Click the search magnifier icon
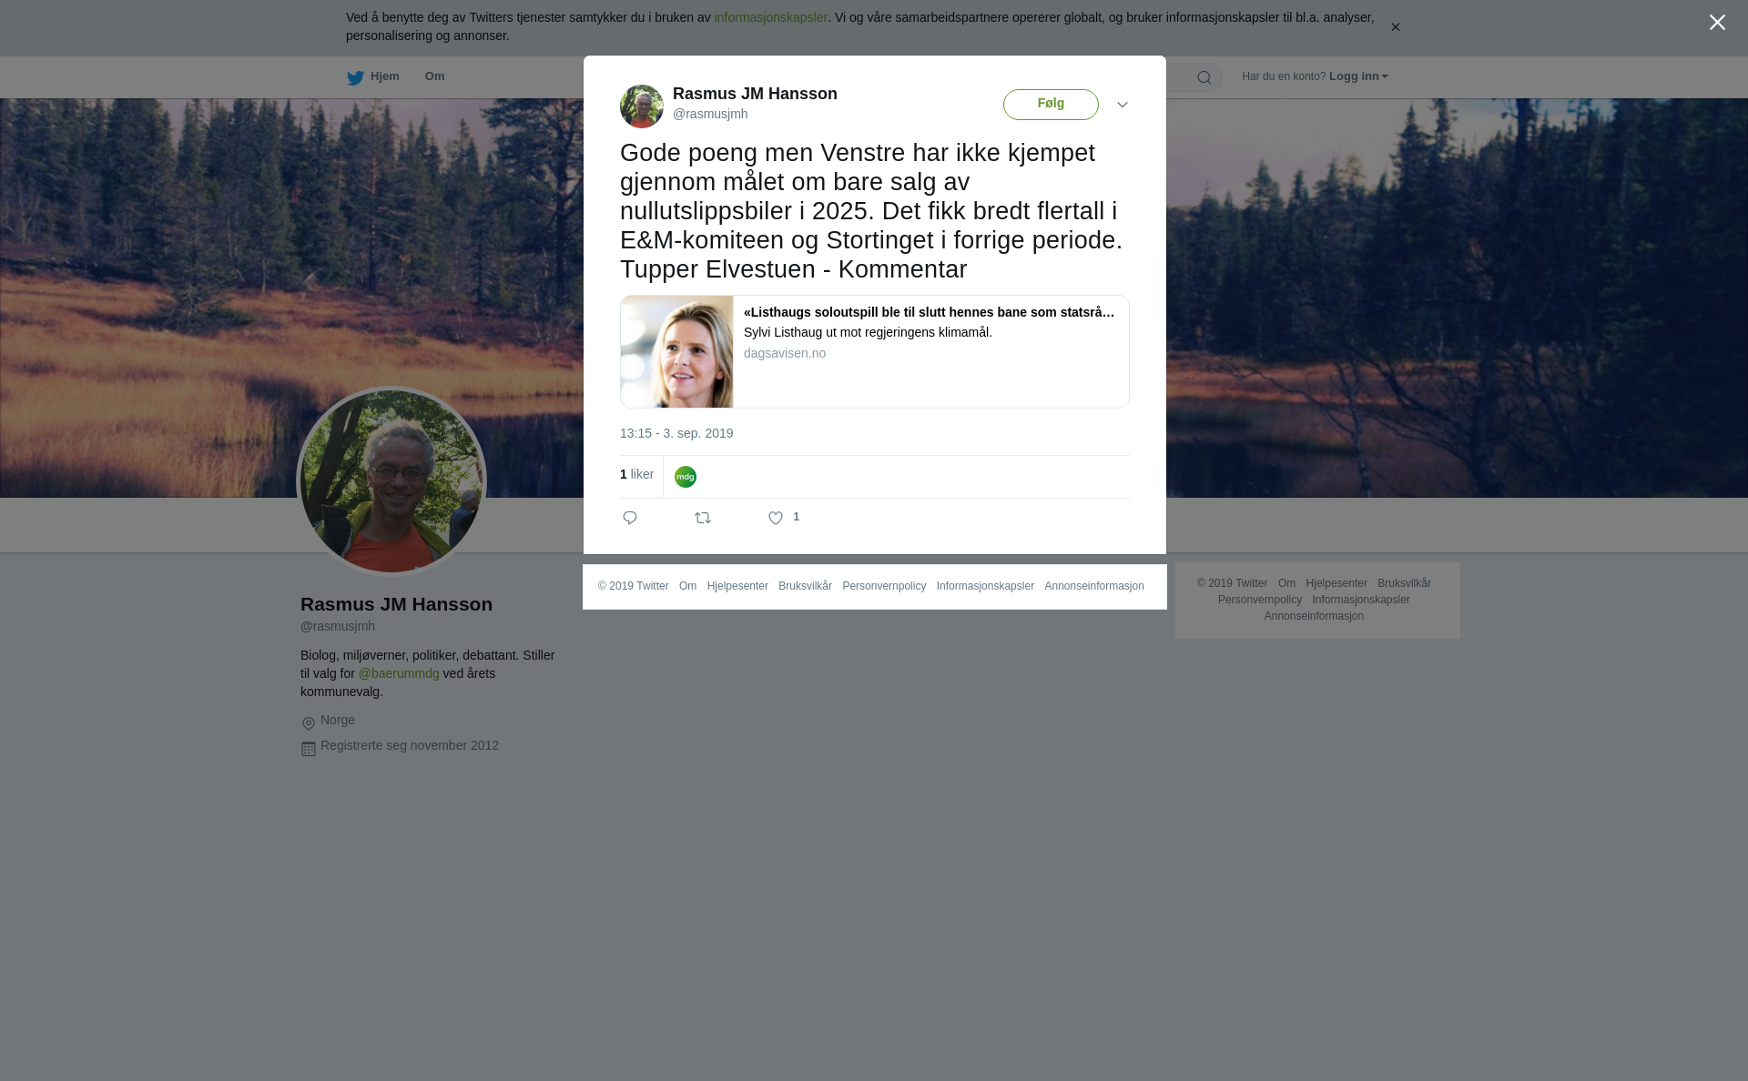 [x=1204, y=78]
